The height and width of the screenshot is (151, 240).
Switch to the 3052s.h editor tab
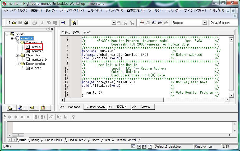121,107
